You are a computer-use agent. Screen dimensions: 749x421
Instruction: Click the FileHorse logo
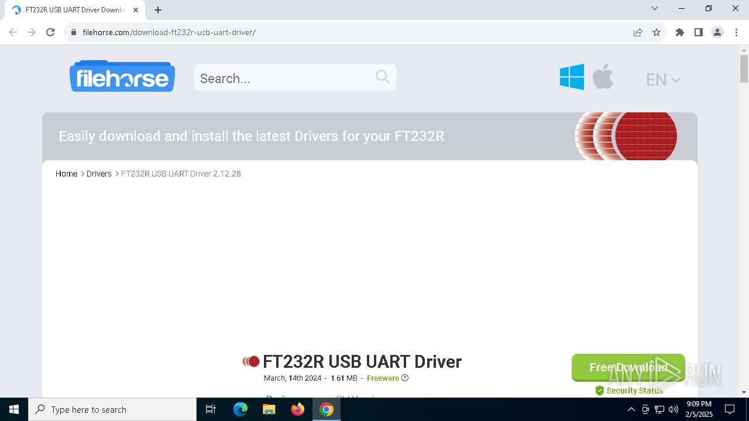pyautogui.click(x=122, y=76)
